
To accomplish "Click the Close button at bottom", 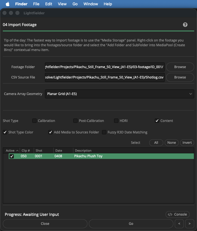I will (x=45, y=224).
